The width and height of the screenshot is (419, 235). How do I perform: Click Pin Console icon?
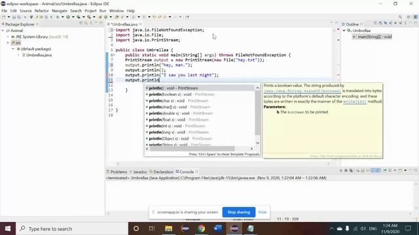coord(385,170)
